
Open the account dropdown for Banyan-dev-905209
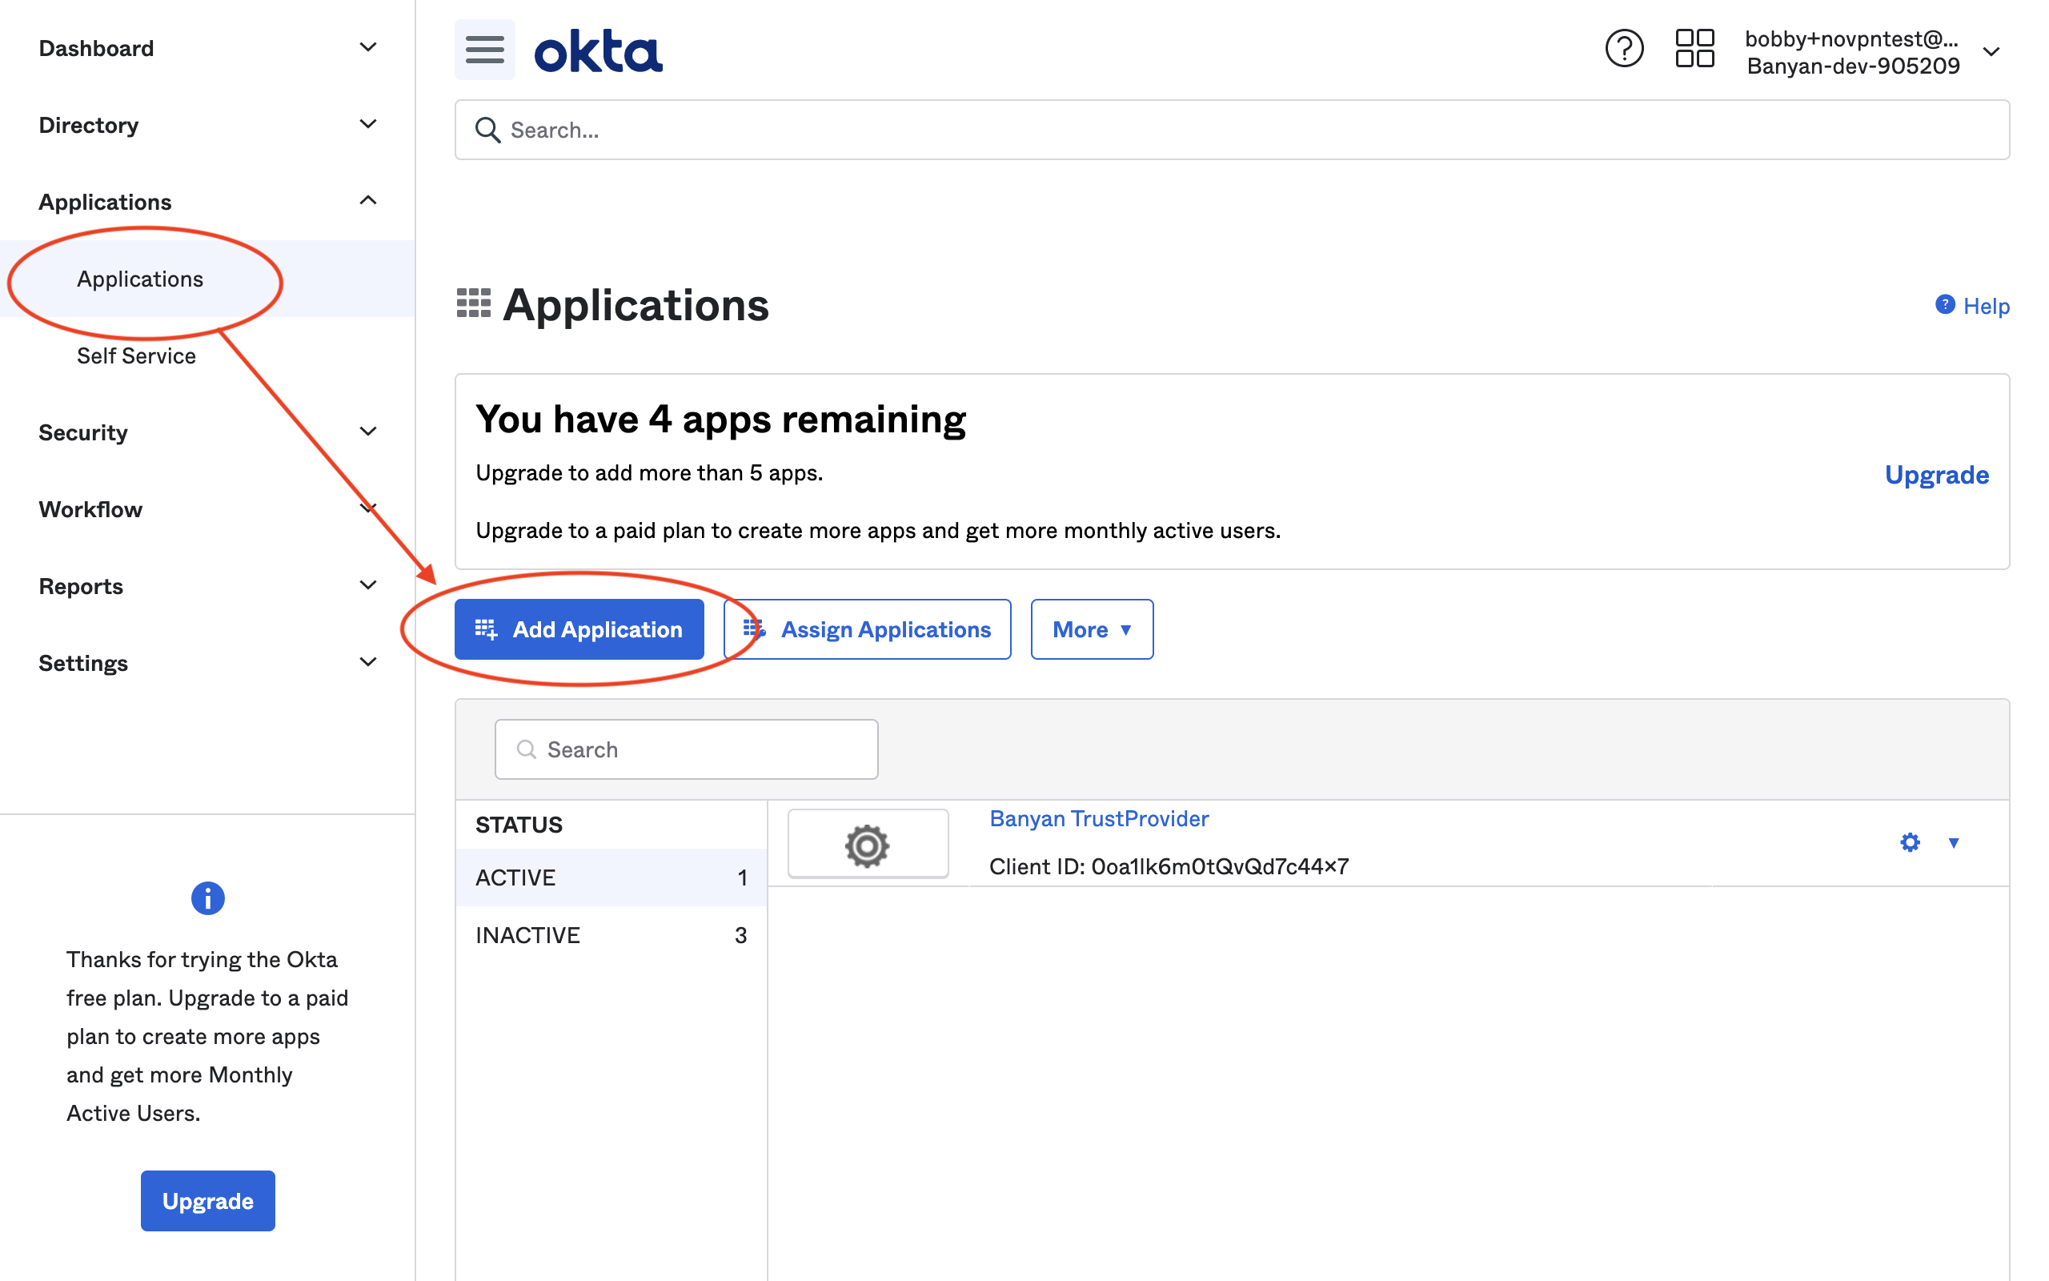(1991, 52)
